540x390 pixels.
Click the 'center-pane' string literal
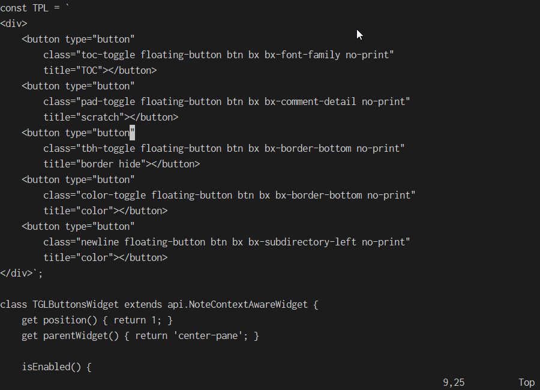click(x=208, y=336)
